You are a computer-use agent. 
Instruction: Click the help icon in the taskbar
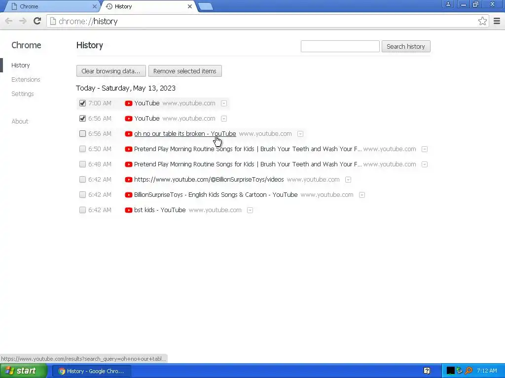427,371
